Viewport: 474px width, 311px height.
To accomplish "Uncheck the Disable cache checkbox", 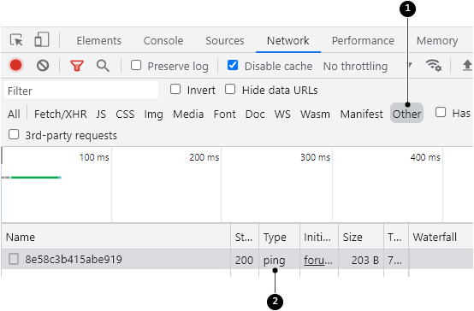I will pyautogui.click(x=233, y=65).
